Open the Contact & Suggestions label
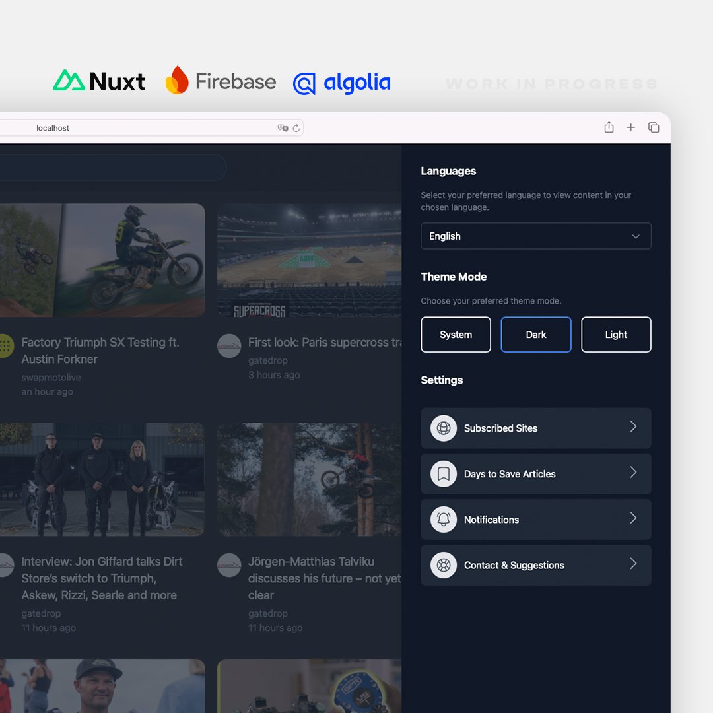The height and width of the screenshot is (713, 713). pyautogui.click(x=514, y=565)
